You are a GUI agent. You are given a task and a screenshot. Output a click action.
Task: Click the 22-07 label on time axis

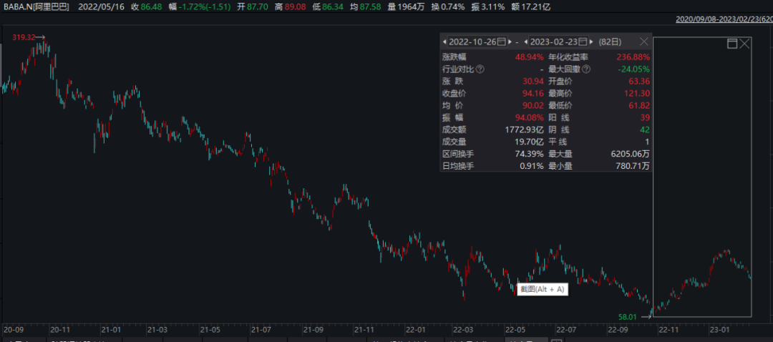point(566,330)
